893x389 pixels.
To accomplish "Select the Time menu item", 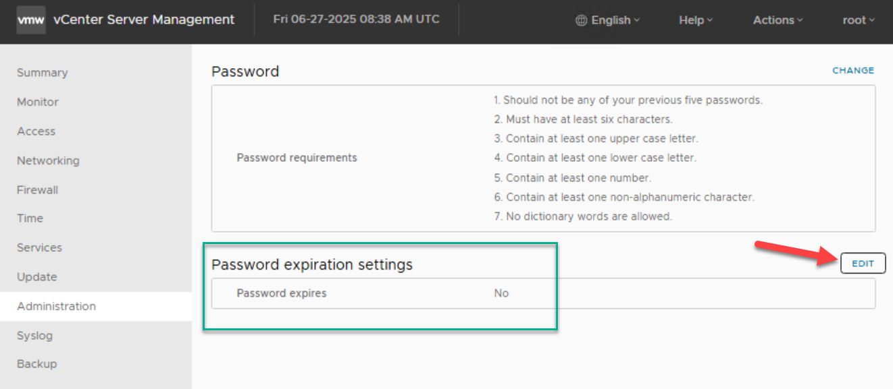I will coord(30,218).
